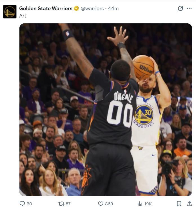
Task: Click the 44m timestamp
Action: (113, 8)
